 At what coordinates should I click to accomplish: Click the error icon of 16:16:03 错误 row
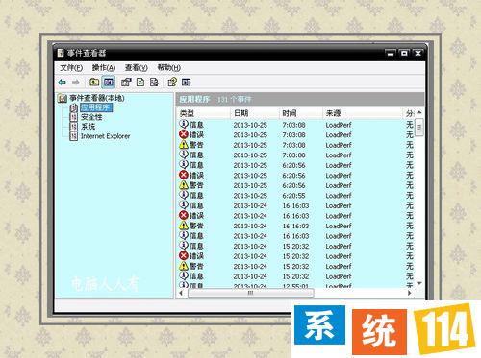184,215
